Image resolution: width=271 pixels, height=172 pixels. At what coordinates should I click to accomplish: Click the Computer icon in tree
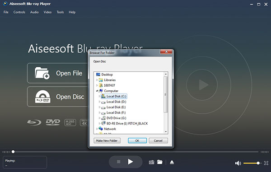coord(101,91)
